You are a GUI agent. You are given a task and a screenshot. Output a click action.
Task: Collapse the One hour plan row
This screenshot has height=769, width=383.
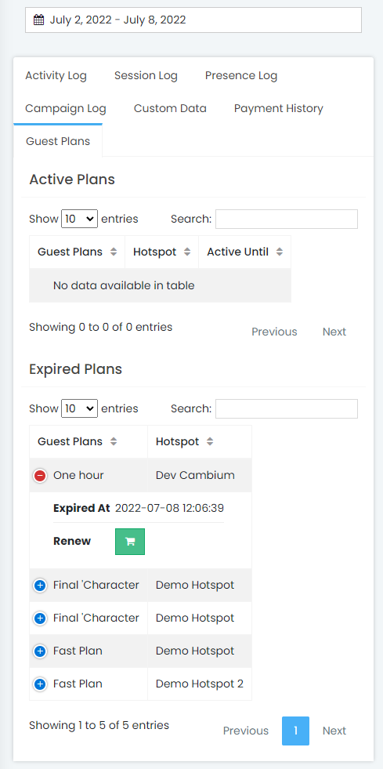coord(40,475)
